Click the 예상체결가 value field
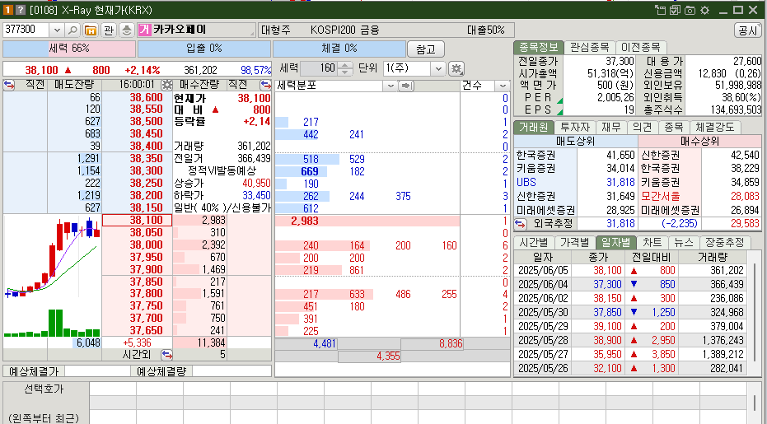 (x=98, y=371)
